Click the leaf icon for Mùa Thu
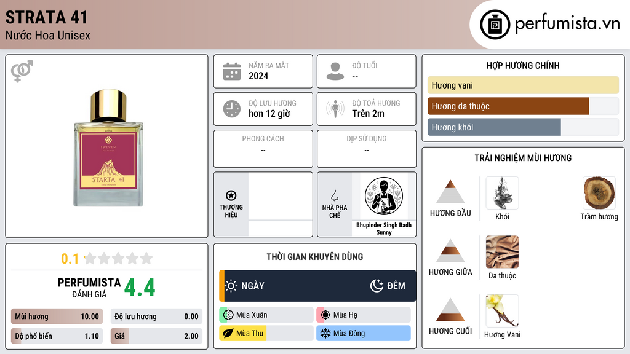Image resolution: width=630 pixels, height=354 pixels. click(x=228, y=333)
